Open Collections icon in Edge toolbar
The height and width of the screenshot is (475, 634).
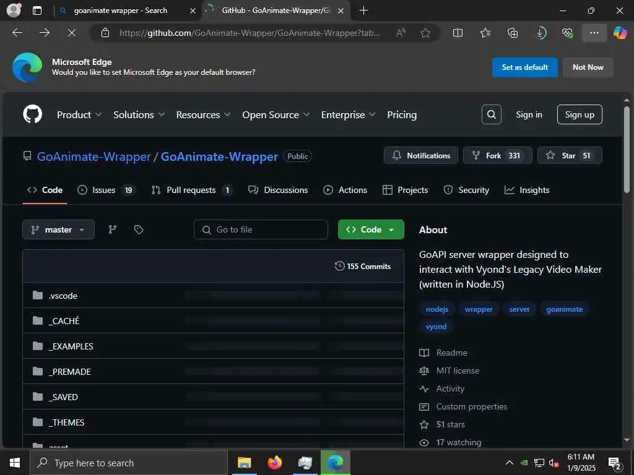click(512, 33)
